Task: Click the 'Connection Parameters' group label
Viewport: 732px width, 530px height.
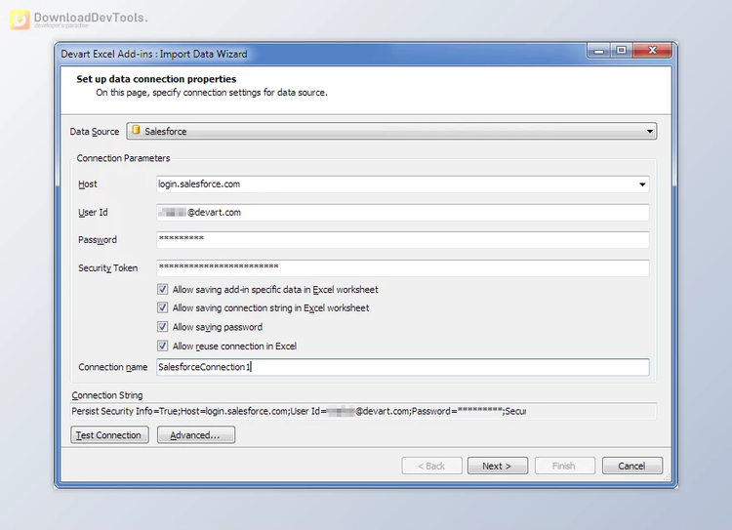Action: coord(123,158)
